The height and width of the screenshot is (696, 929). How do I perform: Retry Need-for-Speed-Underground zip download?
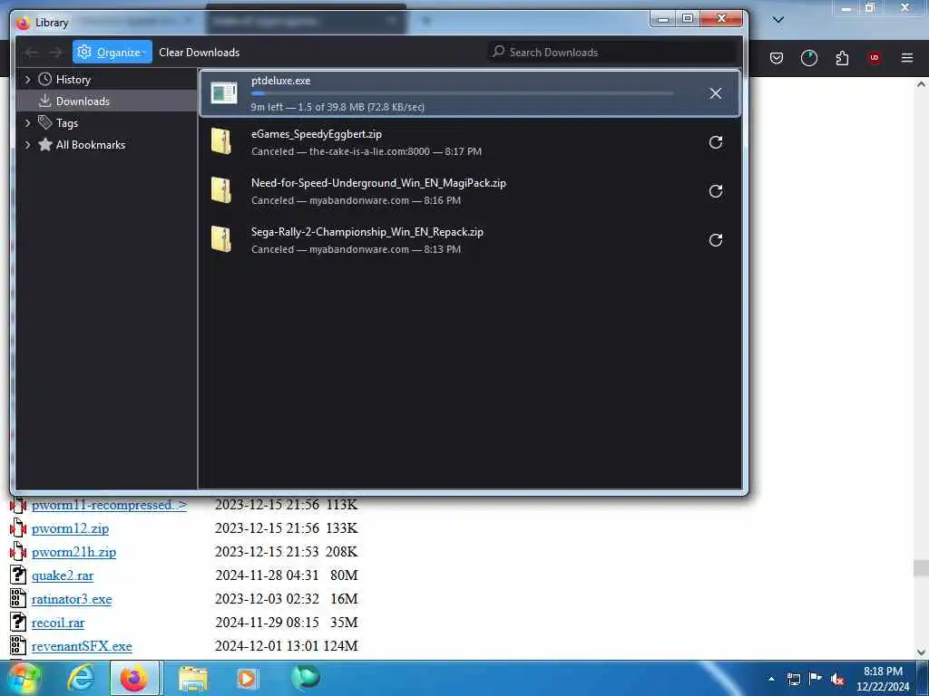click(715, 191)
